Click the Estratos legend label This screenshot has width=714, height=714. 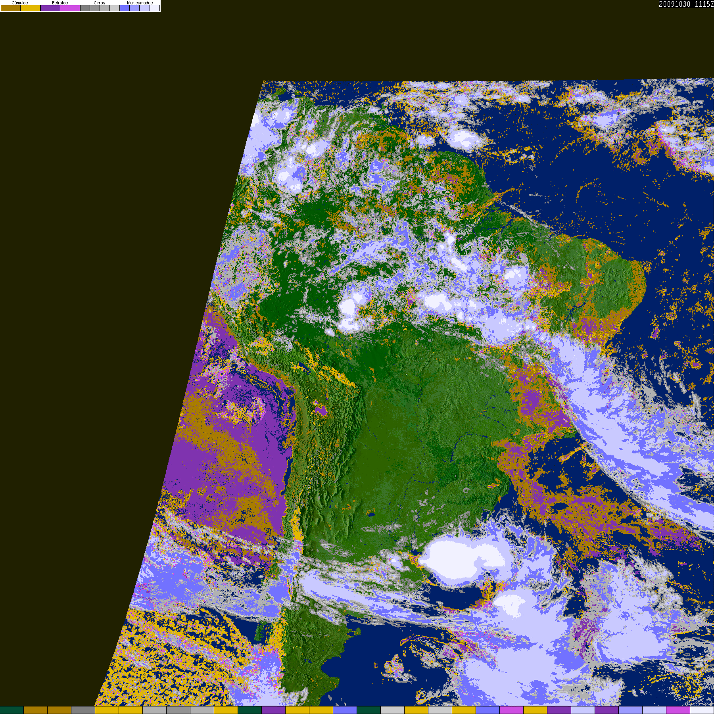(60, 3)
